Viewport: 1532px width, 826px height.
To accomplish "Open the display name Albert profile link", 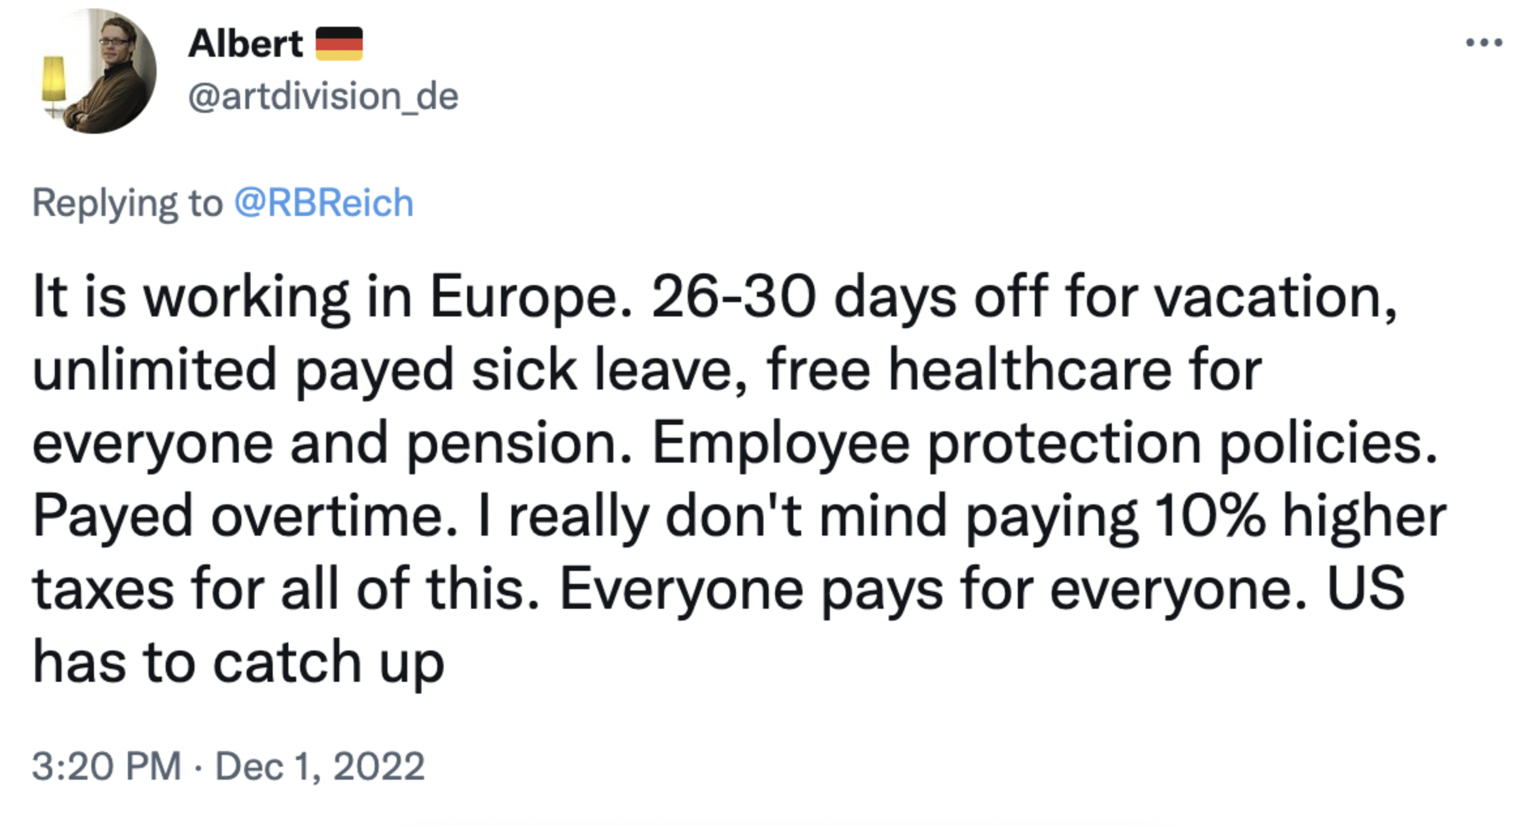I will click(x=245, y=44).
